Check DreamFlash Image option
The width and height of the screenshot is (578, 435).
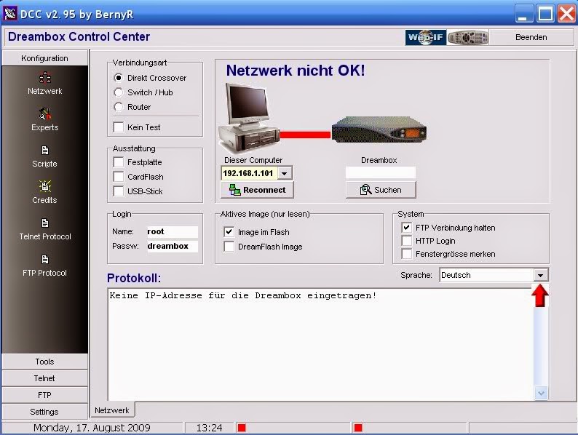click(x=229, y=247)
